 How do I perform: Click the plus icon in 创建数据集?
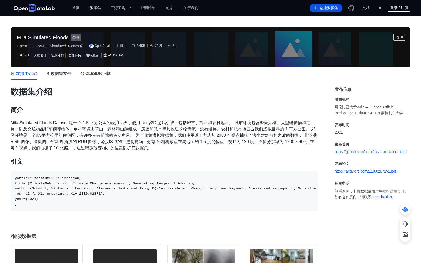(316, 8)
